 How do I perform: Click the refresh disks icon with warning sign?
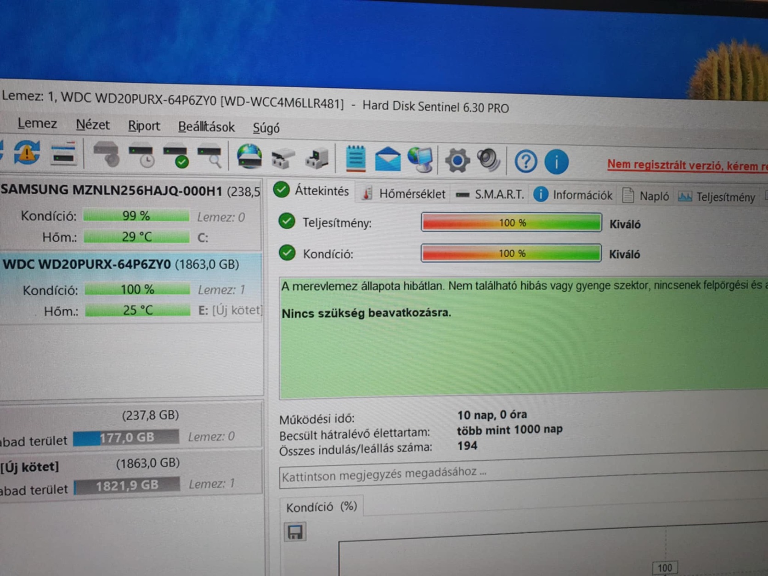tap(27, 152)
